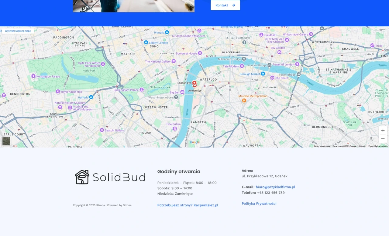Click the Borough Market marker icon

(263, 74)
